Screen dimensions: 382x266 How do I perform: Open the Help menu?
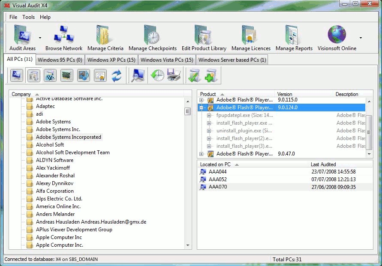pos(45,17)
